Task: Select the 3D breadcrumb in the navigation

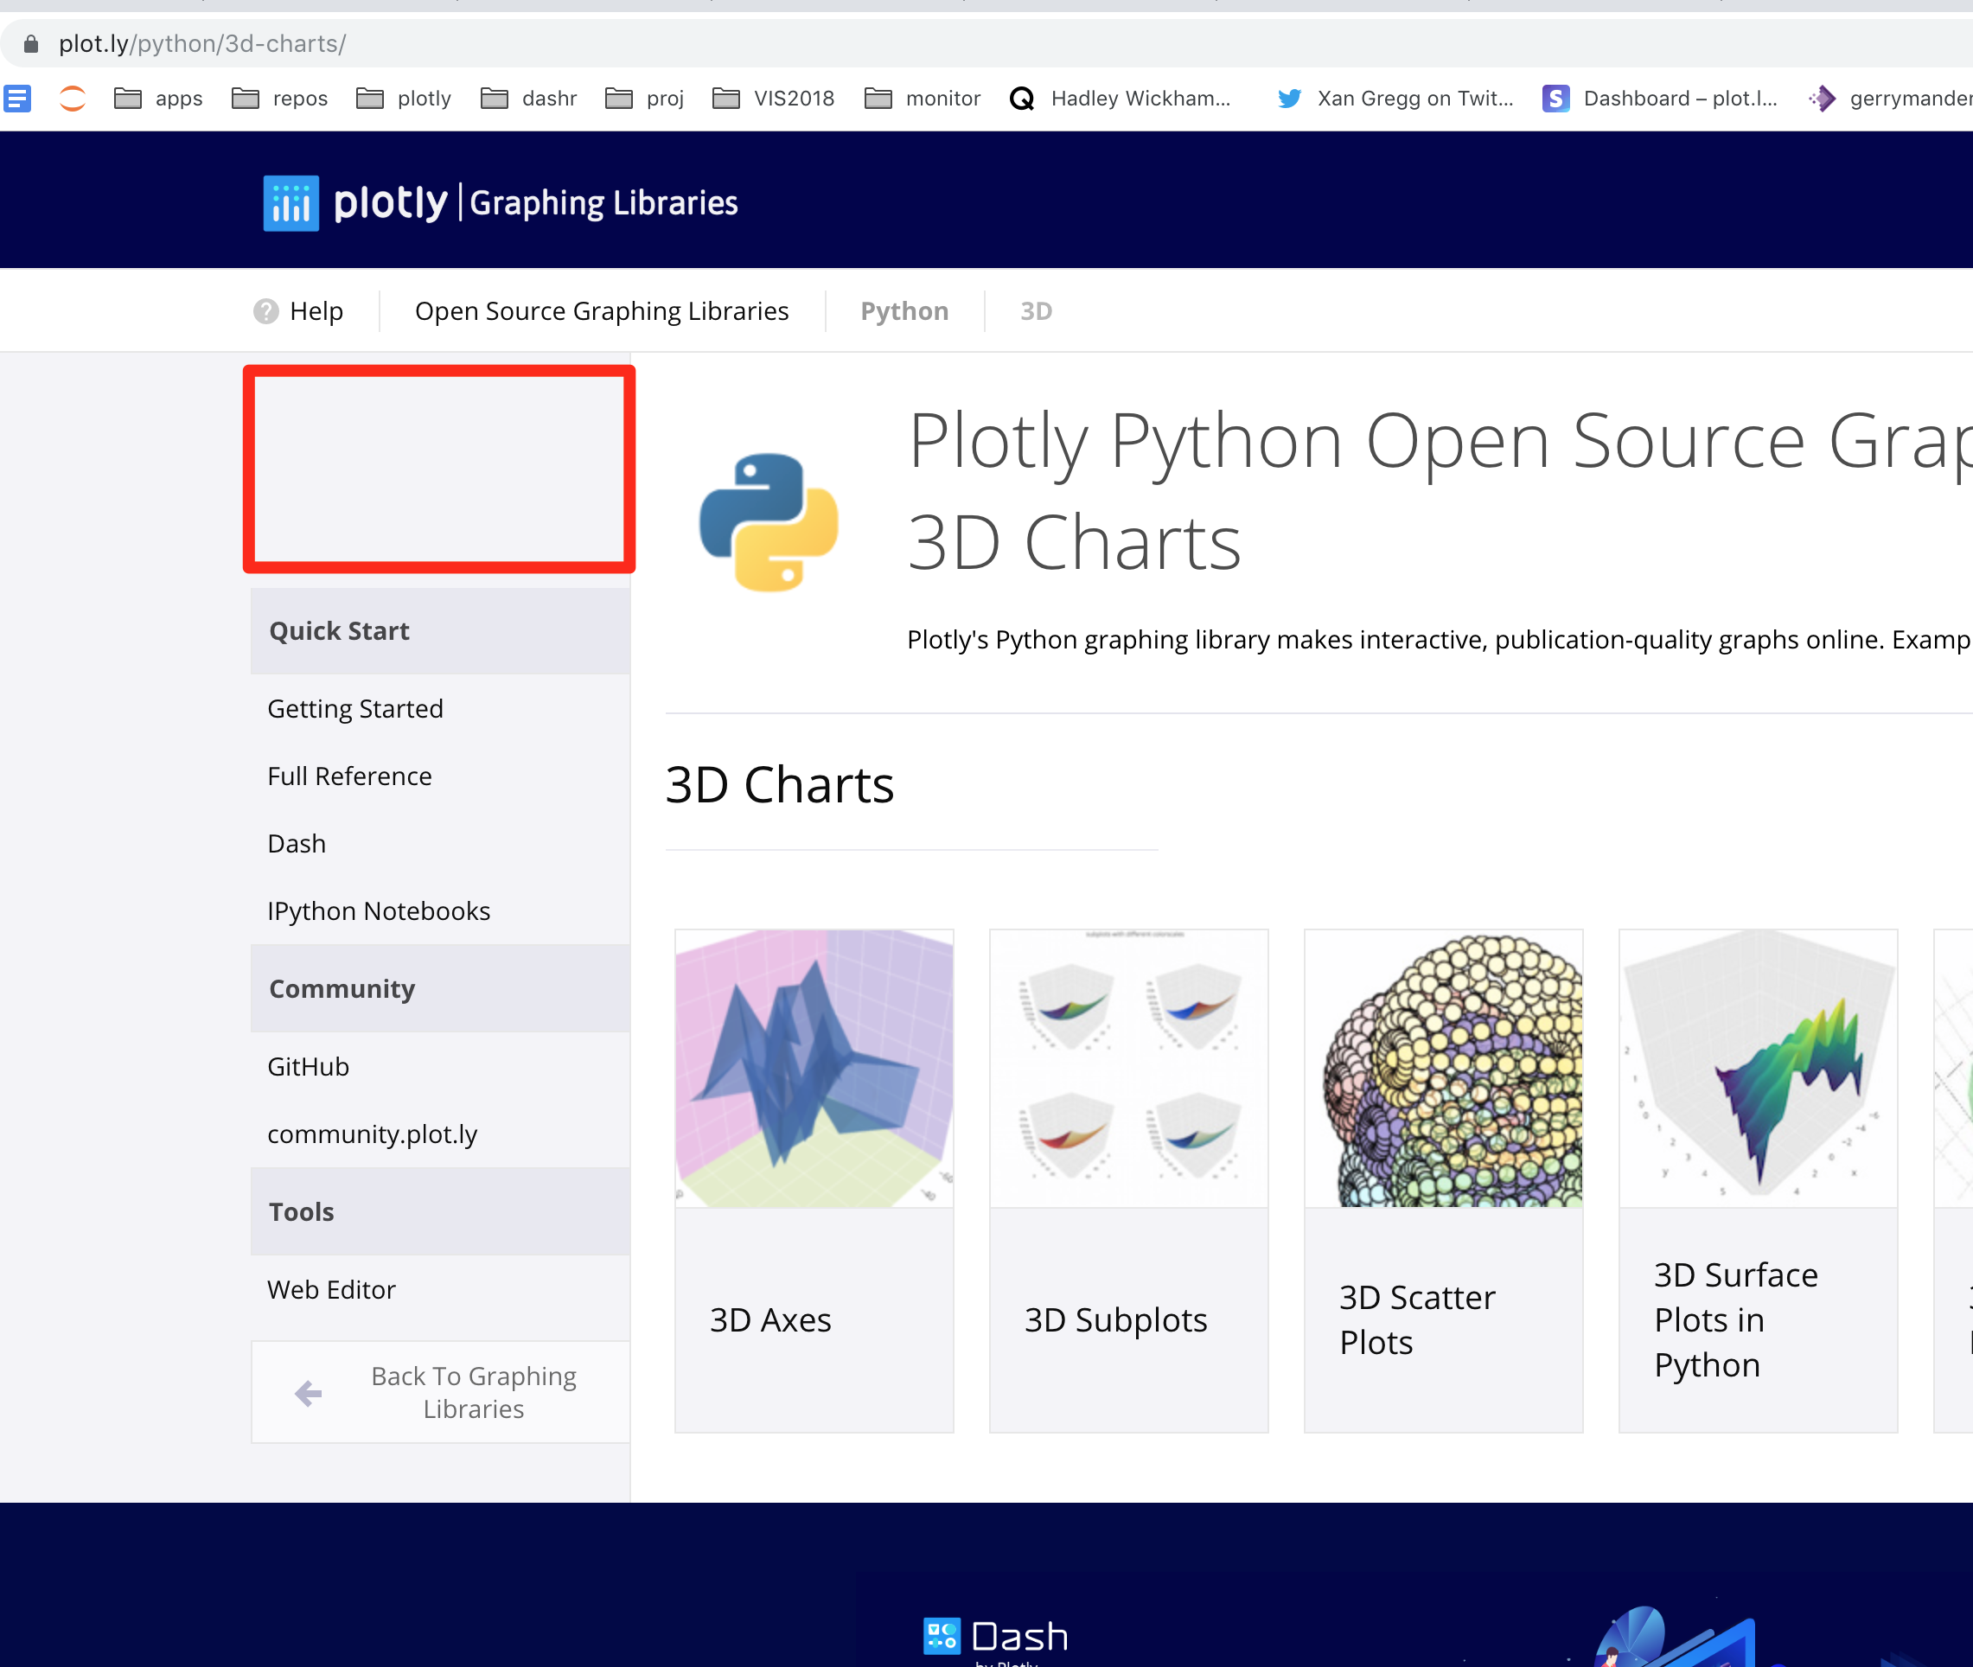Action: coord(1034,310)
